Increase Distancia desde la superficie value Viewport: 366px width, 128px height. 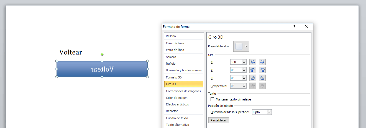(269, 111)
